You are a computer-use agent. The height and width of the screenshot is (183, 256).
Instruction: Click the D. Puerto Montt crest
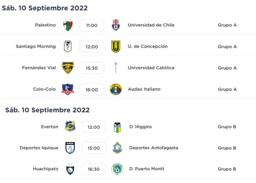[117, 169]
